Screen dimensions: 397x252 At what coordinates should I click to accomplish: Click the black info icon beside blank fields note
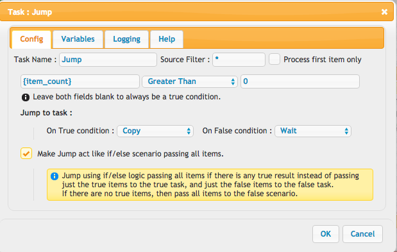click(x=26, y=97)
